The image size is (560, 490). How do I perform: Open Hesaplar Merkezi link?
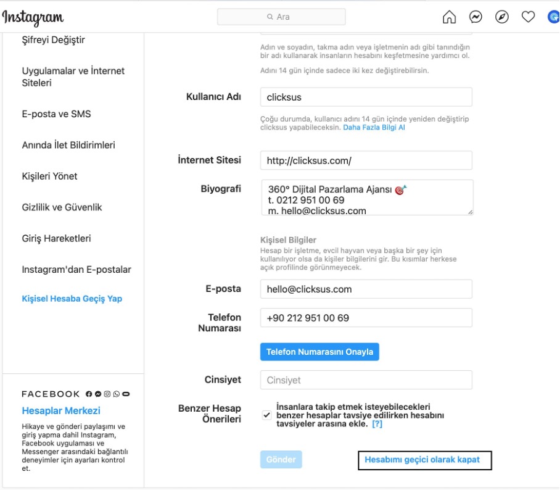(61, 411)
